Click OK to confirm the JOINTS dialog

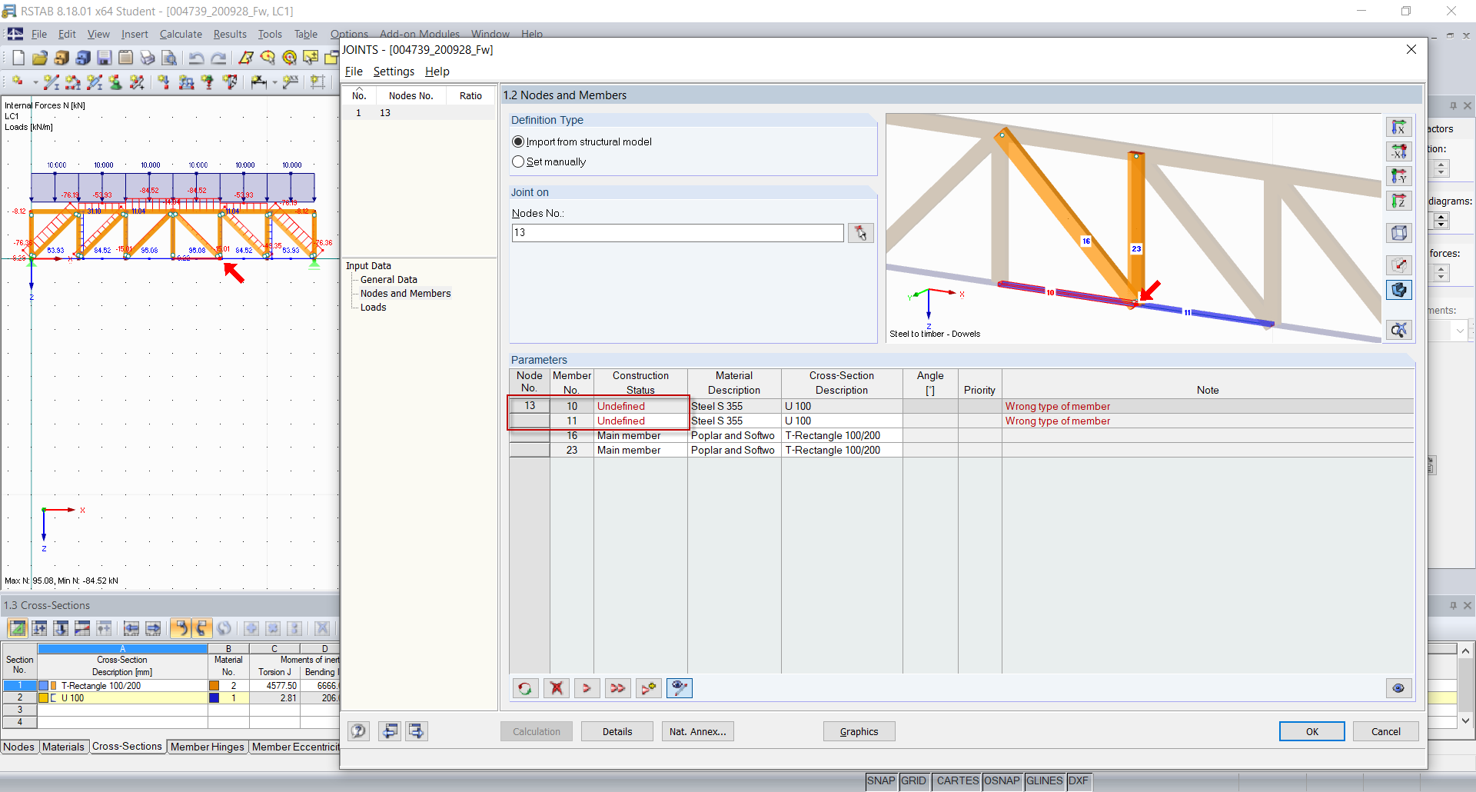[x=1312, y=731]
